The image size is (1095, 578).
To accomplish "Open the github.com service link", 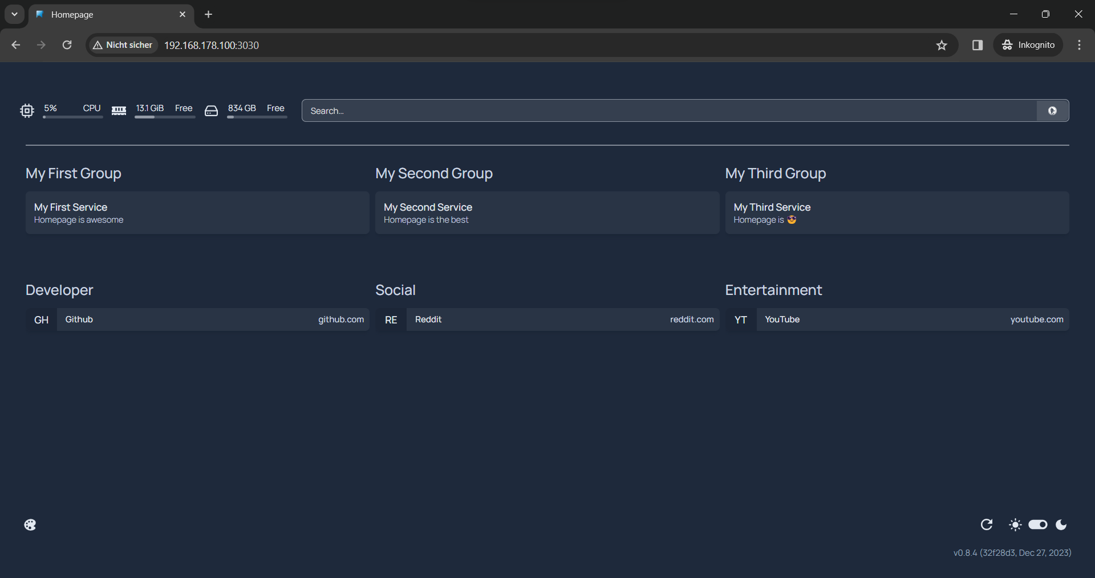I will coord(340,319).
